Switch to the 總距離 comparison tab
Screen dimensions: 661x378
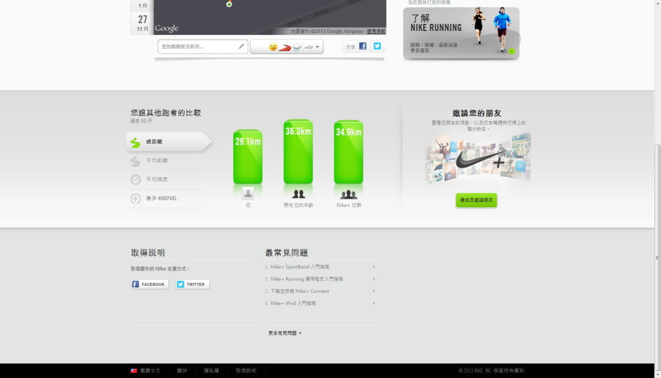165,142
